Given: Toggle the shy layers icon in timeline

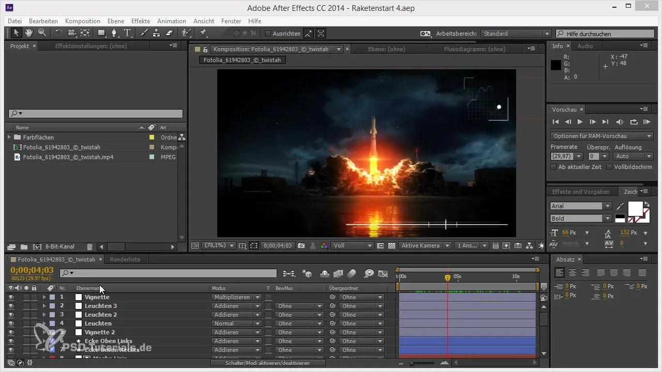Looking at the screenshot, I should point(325,273).
